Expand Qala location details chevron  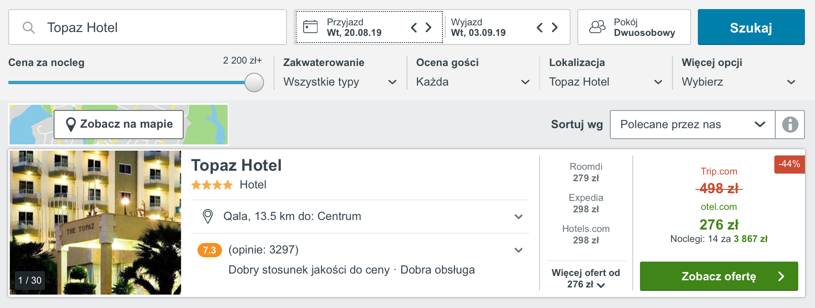click(518, 217)
